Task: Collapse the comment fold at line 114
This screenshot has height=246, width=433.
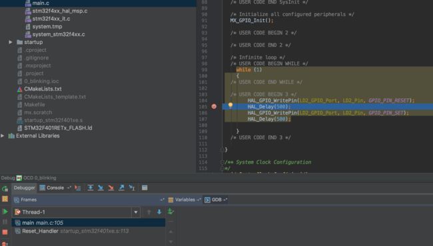Action: 222,162
